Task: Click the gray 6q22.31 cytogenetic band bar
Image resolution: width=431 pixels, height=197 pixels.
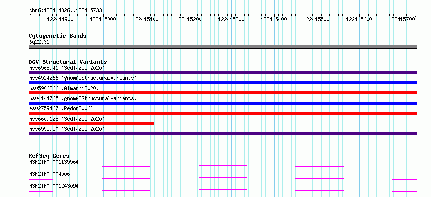Action: [223, 47]
